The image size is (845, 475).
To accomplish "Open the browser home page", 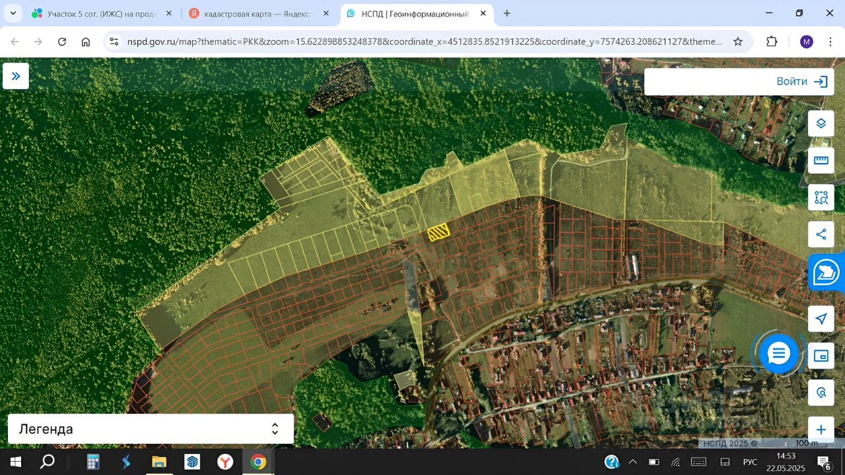I will pyautogui.click(x=86, y=42).
